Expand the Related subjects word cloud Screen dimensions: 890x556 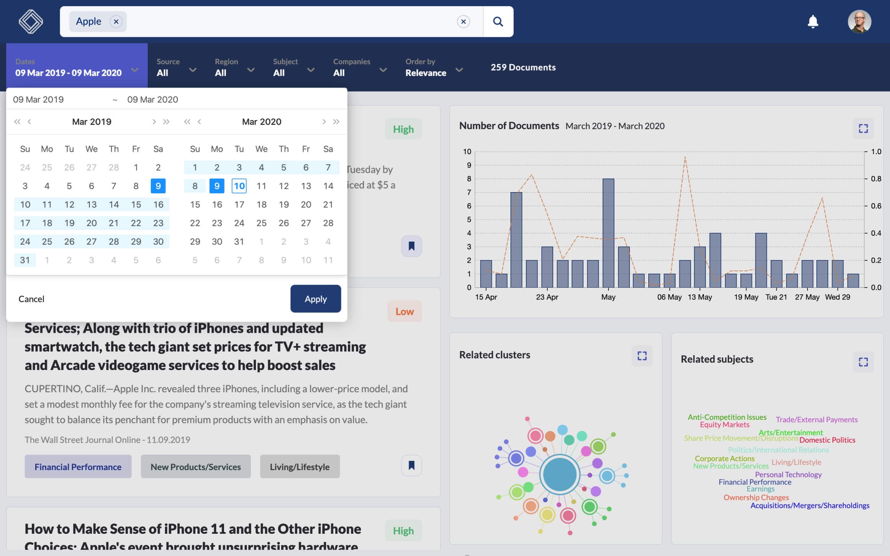tap(864, 362)
